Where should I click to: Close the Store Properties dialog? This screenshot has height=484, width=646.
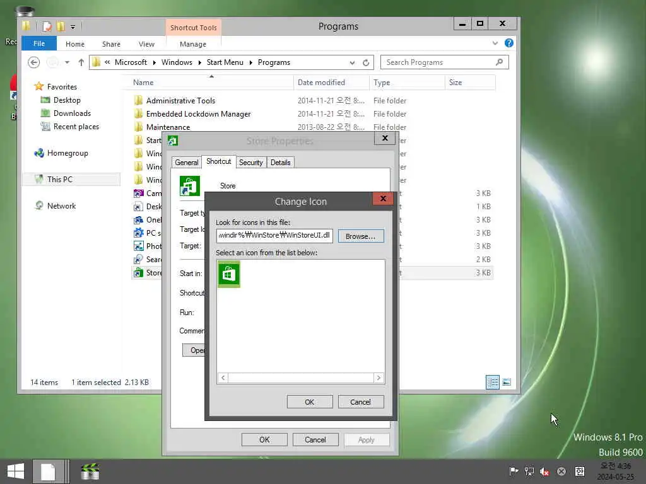(x=385, y=138)
